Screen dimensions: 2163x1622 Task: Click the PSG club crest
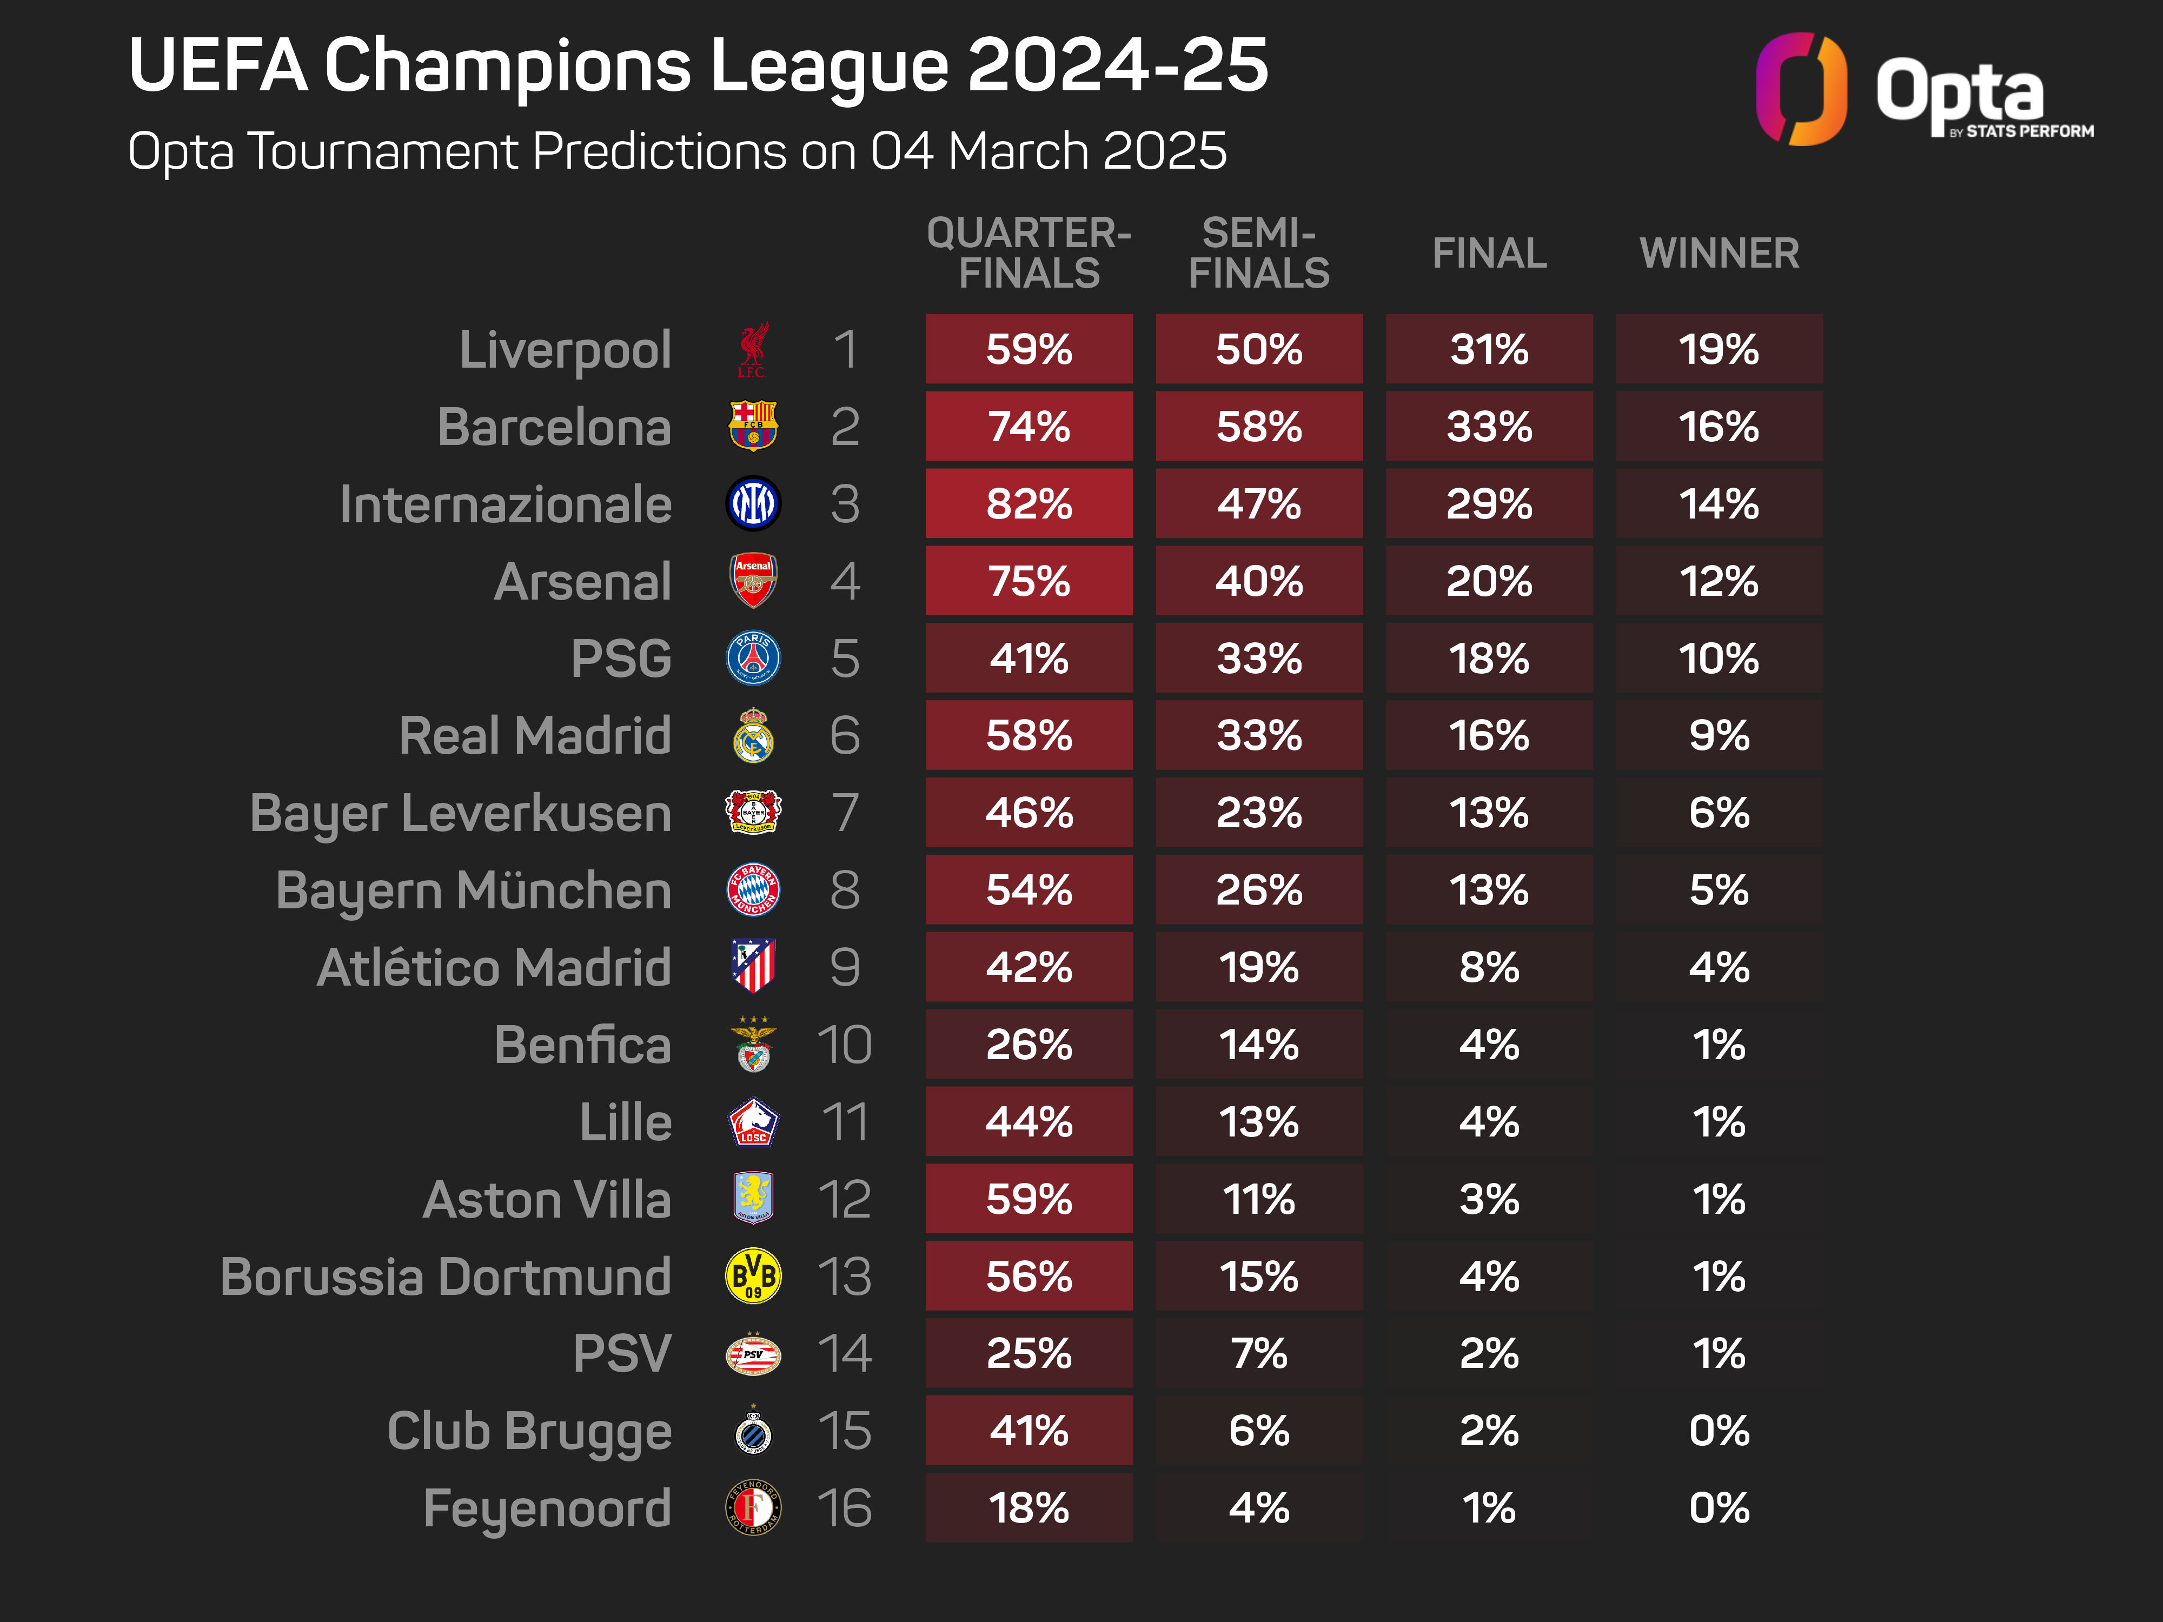(752, 658)
